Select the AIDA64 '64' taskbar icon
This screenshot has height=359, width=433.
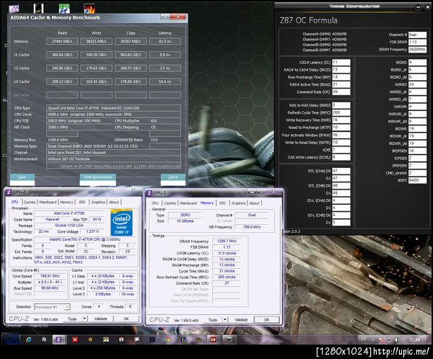[213, 339]
